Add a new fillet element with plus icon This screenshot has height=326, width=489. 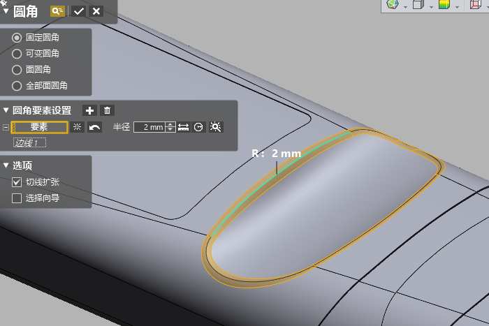[89, 110]
